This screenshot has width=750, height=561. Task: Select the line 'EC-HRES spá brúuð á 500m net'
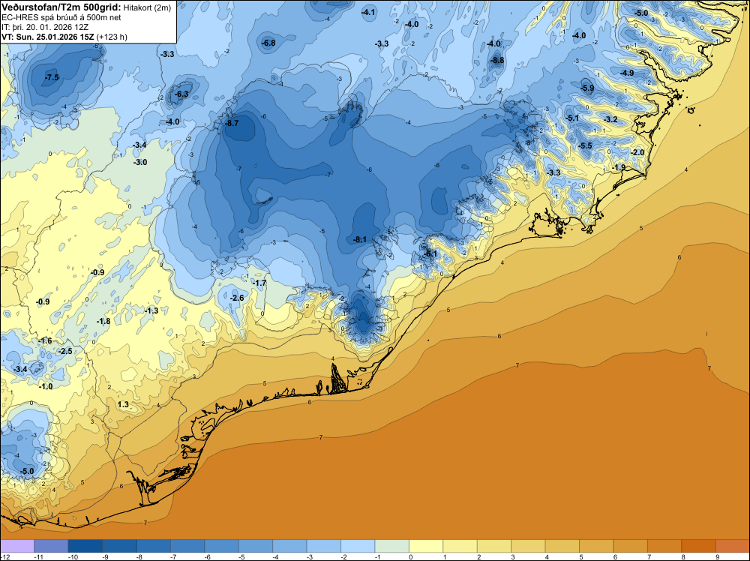(61, 17)
